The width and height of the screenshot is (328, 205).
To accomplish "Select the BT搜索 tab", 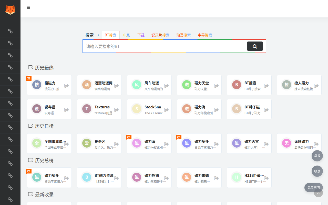I will tap(110, 35).
